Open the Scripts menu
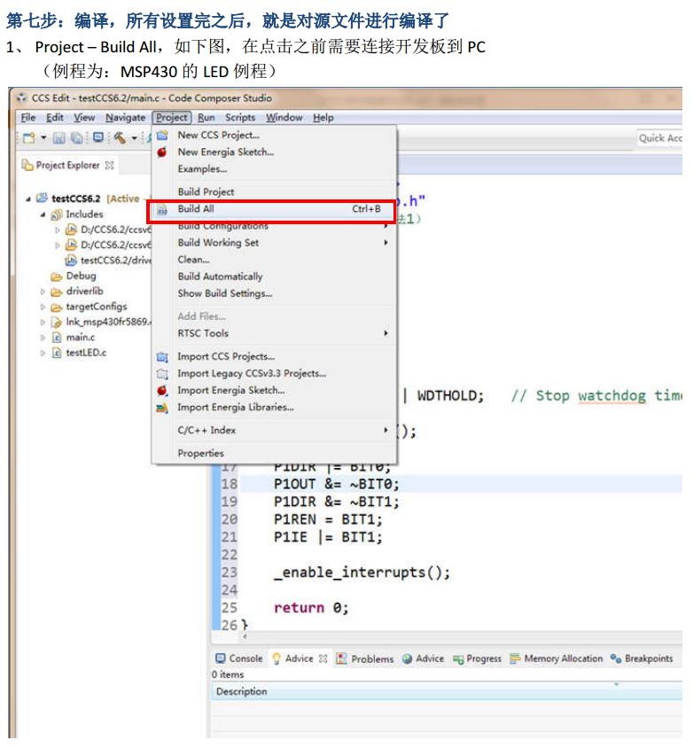Viewport: 693px width, 748px height. coord(240,117)
